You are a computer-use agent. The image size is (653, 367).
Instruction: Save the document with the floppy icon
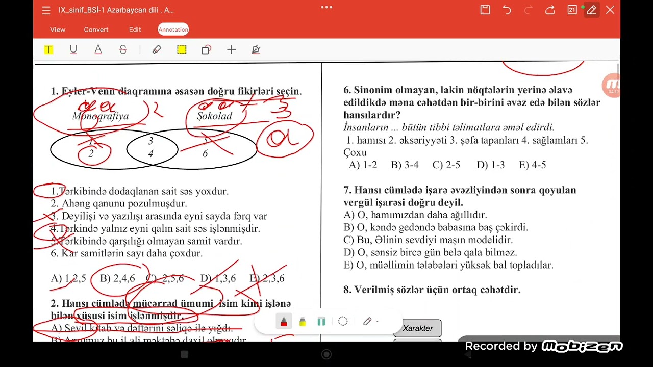(x=485, y=10)
